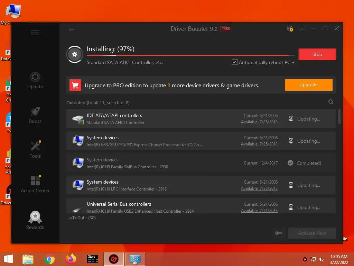
Task: Click hourglass icon on G33/G31 Chipset row
Action: tap(291, 141)
